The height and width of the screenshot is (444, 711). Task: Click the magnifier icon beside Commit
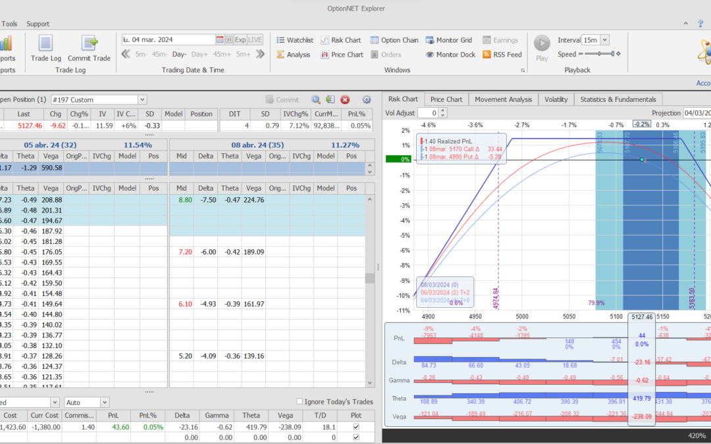pyautogui.click(x=316, y=100)
